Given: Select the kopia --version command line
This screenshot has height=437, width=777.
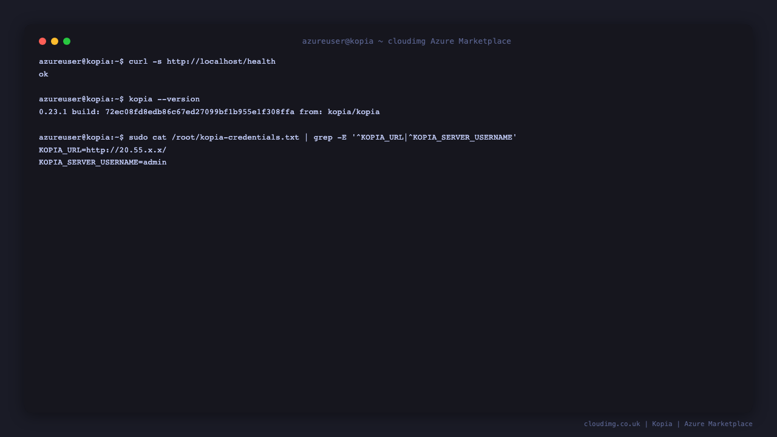Looking at the screenshot, I should [120, 99].
